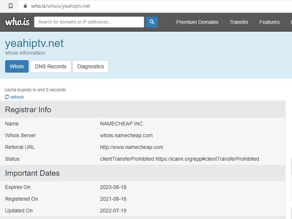Click the Registered On label

tap(22, 199)
